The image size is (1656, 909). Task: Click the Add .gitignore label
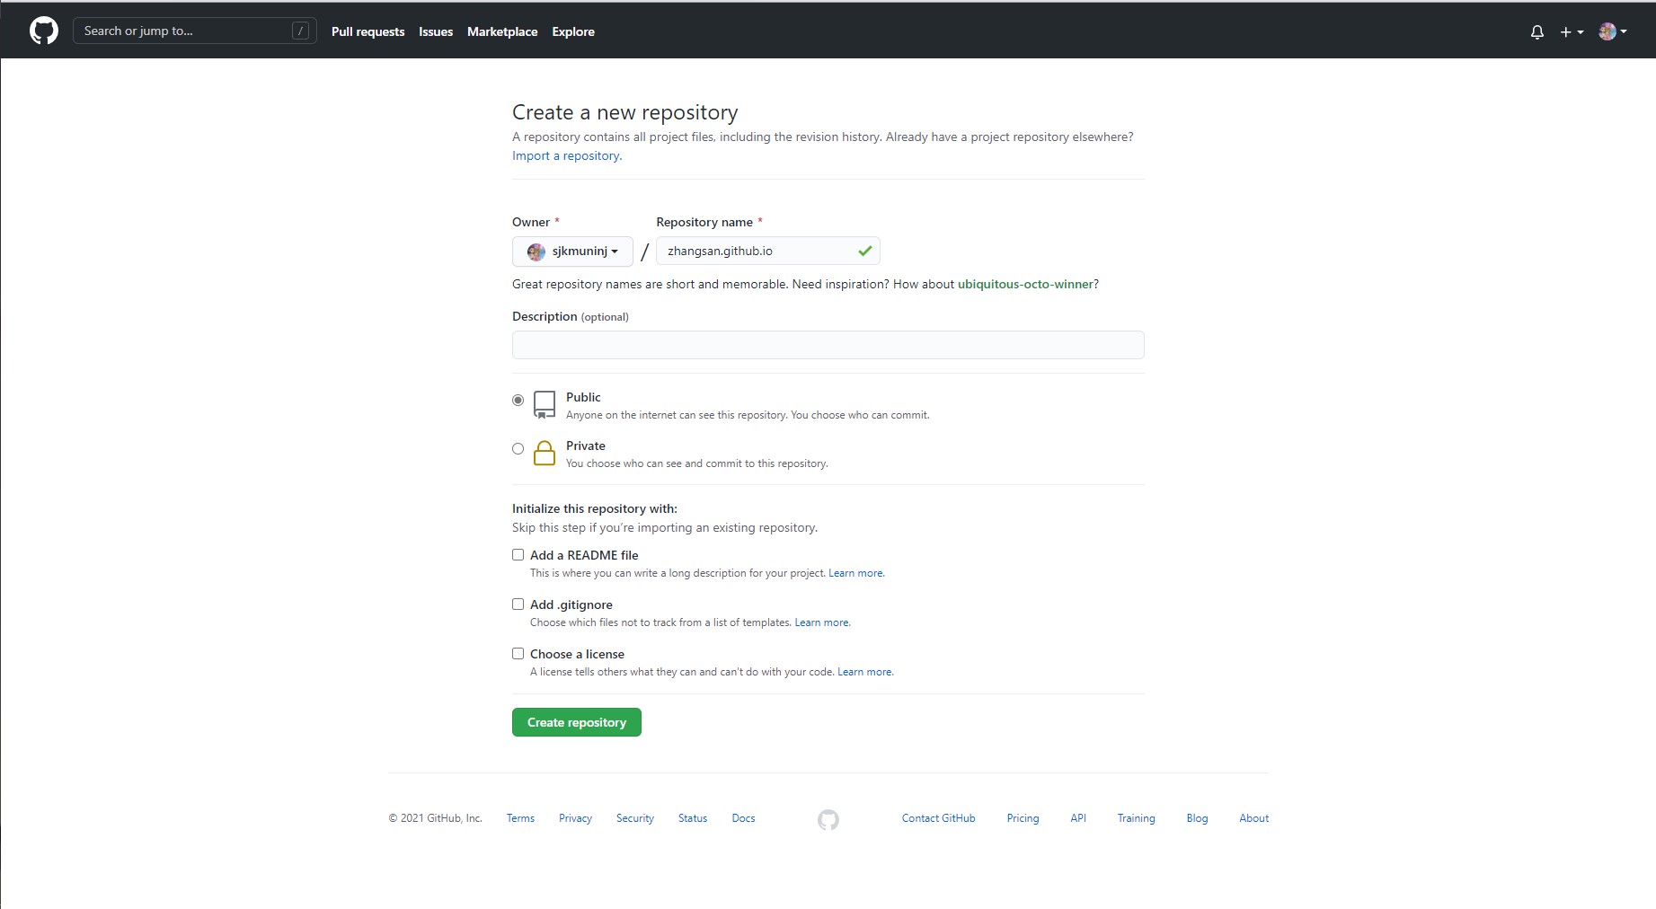click(x=571, y=605)
